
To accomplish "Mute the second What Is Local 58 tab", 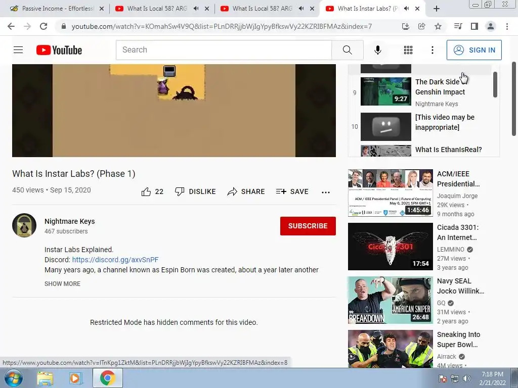I will click(x=301, y=9).
